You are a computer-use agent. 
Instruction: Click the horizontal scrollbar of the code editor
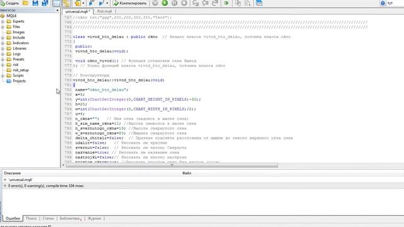[172, 165]
